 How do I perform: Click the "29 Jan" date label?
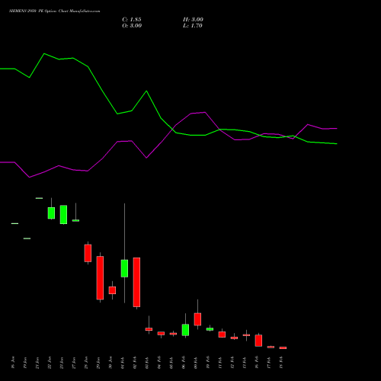(98, 363)
